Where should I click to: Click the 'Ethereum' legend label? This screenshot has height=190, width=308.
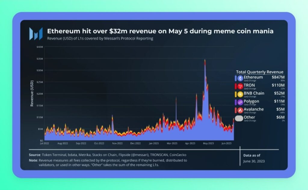[x=253, y=77]
